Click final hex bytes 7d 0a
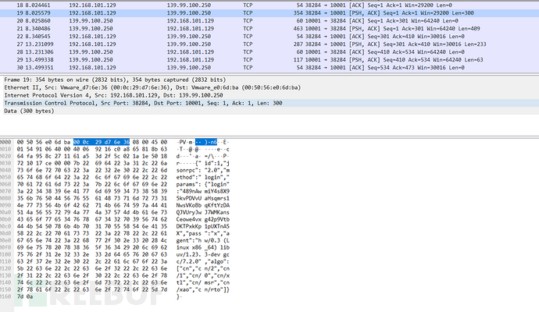Viewport: 539px width, 312px height. pos(25,296)
